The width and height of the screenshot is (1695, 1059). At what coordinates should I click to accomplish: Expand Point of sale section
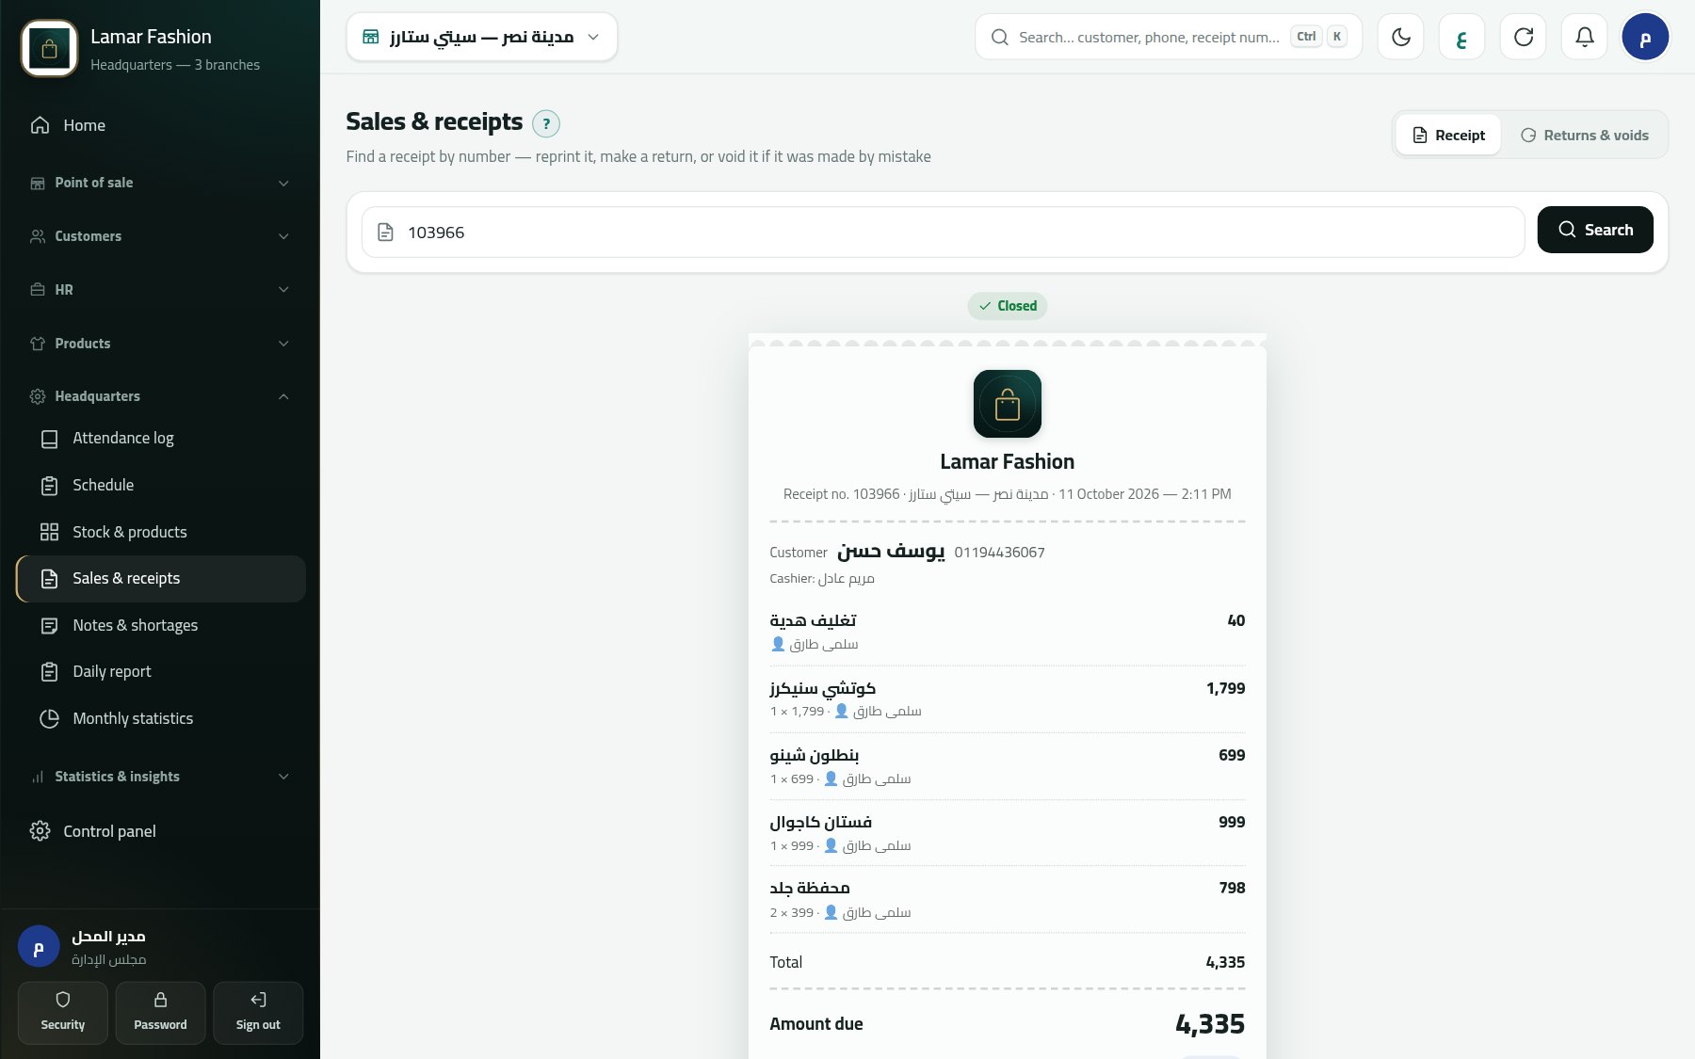(x=160, y=183)
